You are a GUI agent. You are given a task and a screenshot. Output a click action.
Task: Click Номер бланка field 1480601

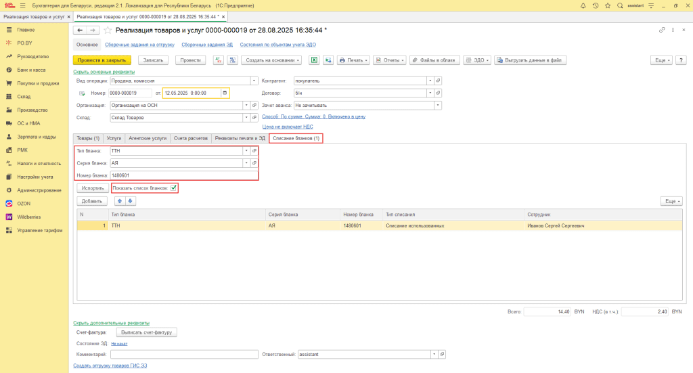(x=184, y=175)
